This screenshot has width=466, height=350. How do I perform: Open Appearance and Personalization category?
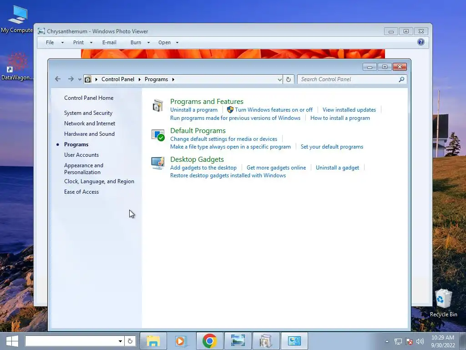[84, 169]
